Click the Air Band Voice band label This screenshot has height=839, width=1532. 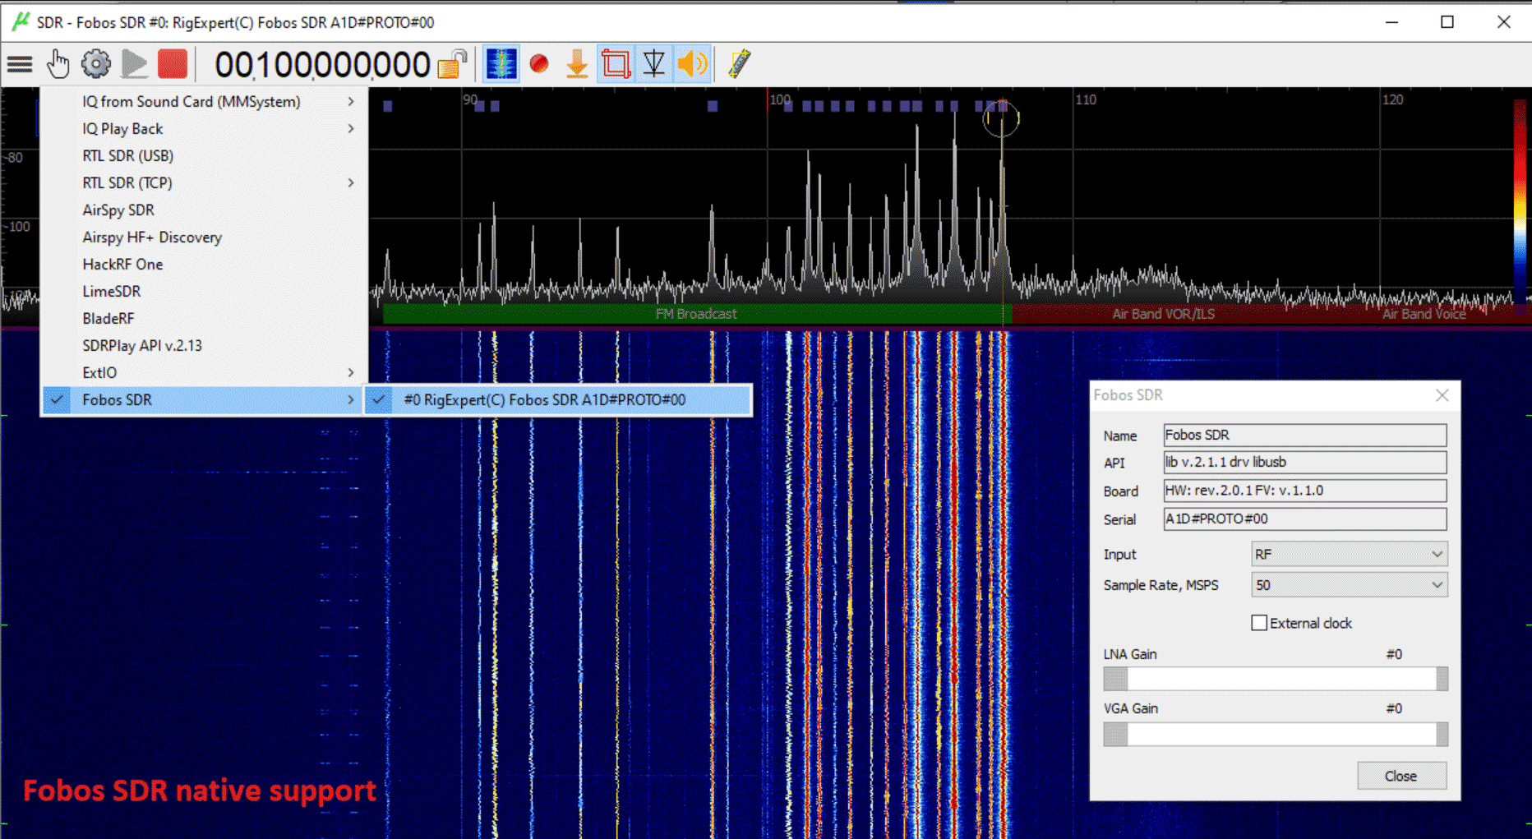[x=1424, y=314]
